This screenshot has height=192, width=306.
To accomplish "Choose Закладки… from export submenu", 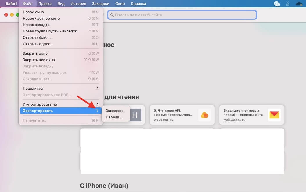I will pos(116,111).
